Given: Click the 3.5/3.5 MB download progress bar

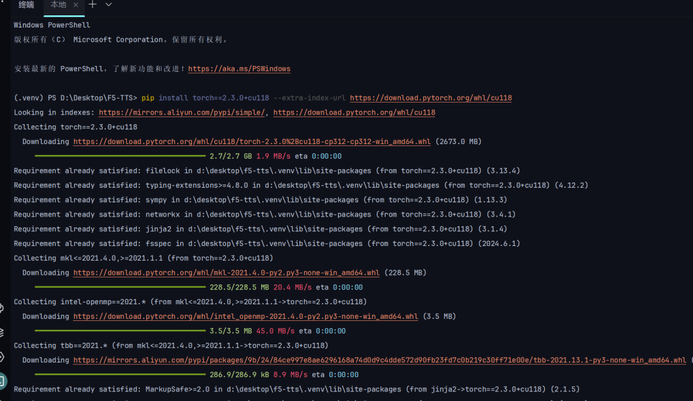Looking at the screenshot, I should tap(120, 331).
